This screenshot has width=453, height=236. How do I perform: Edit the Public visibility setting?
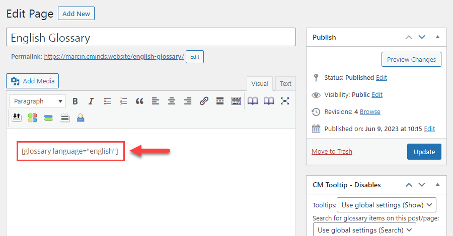(377, 94)
